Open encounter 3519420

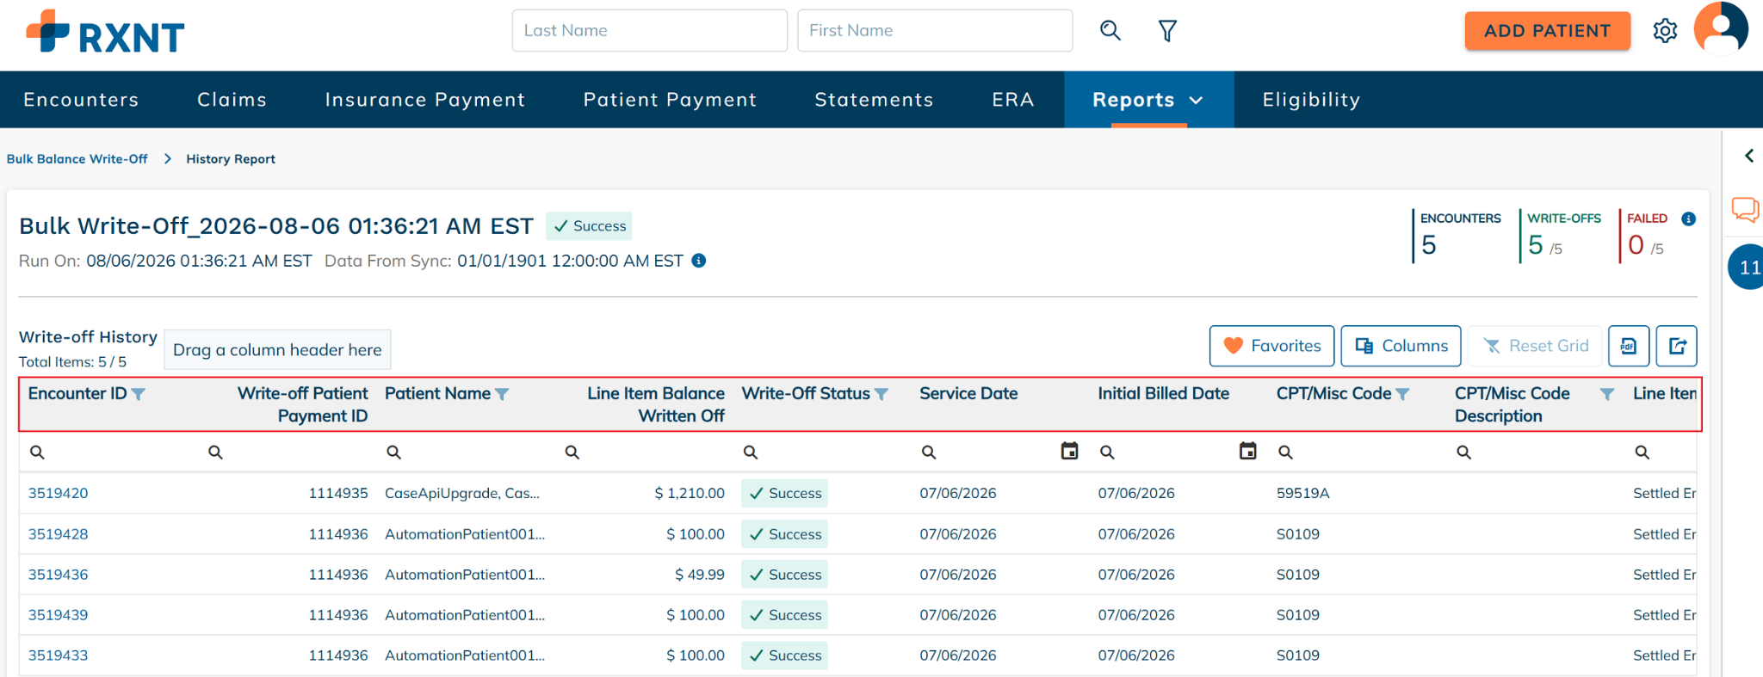[x=58, y=493]
